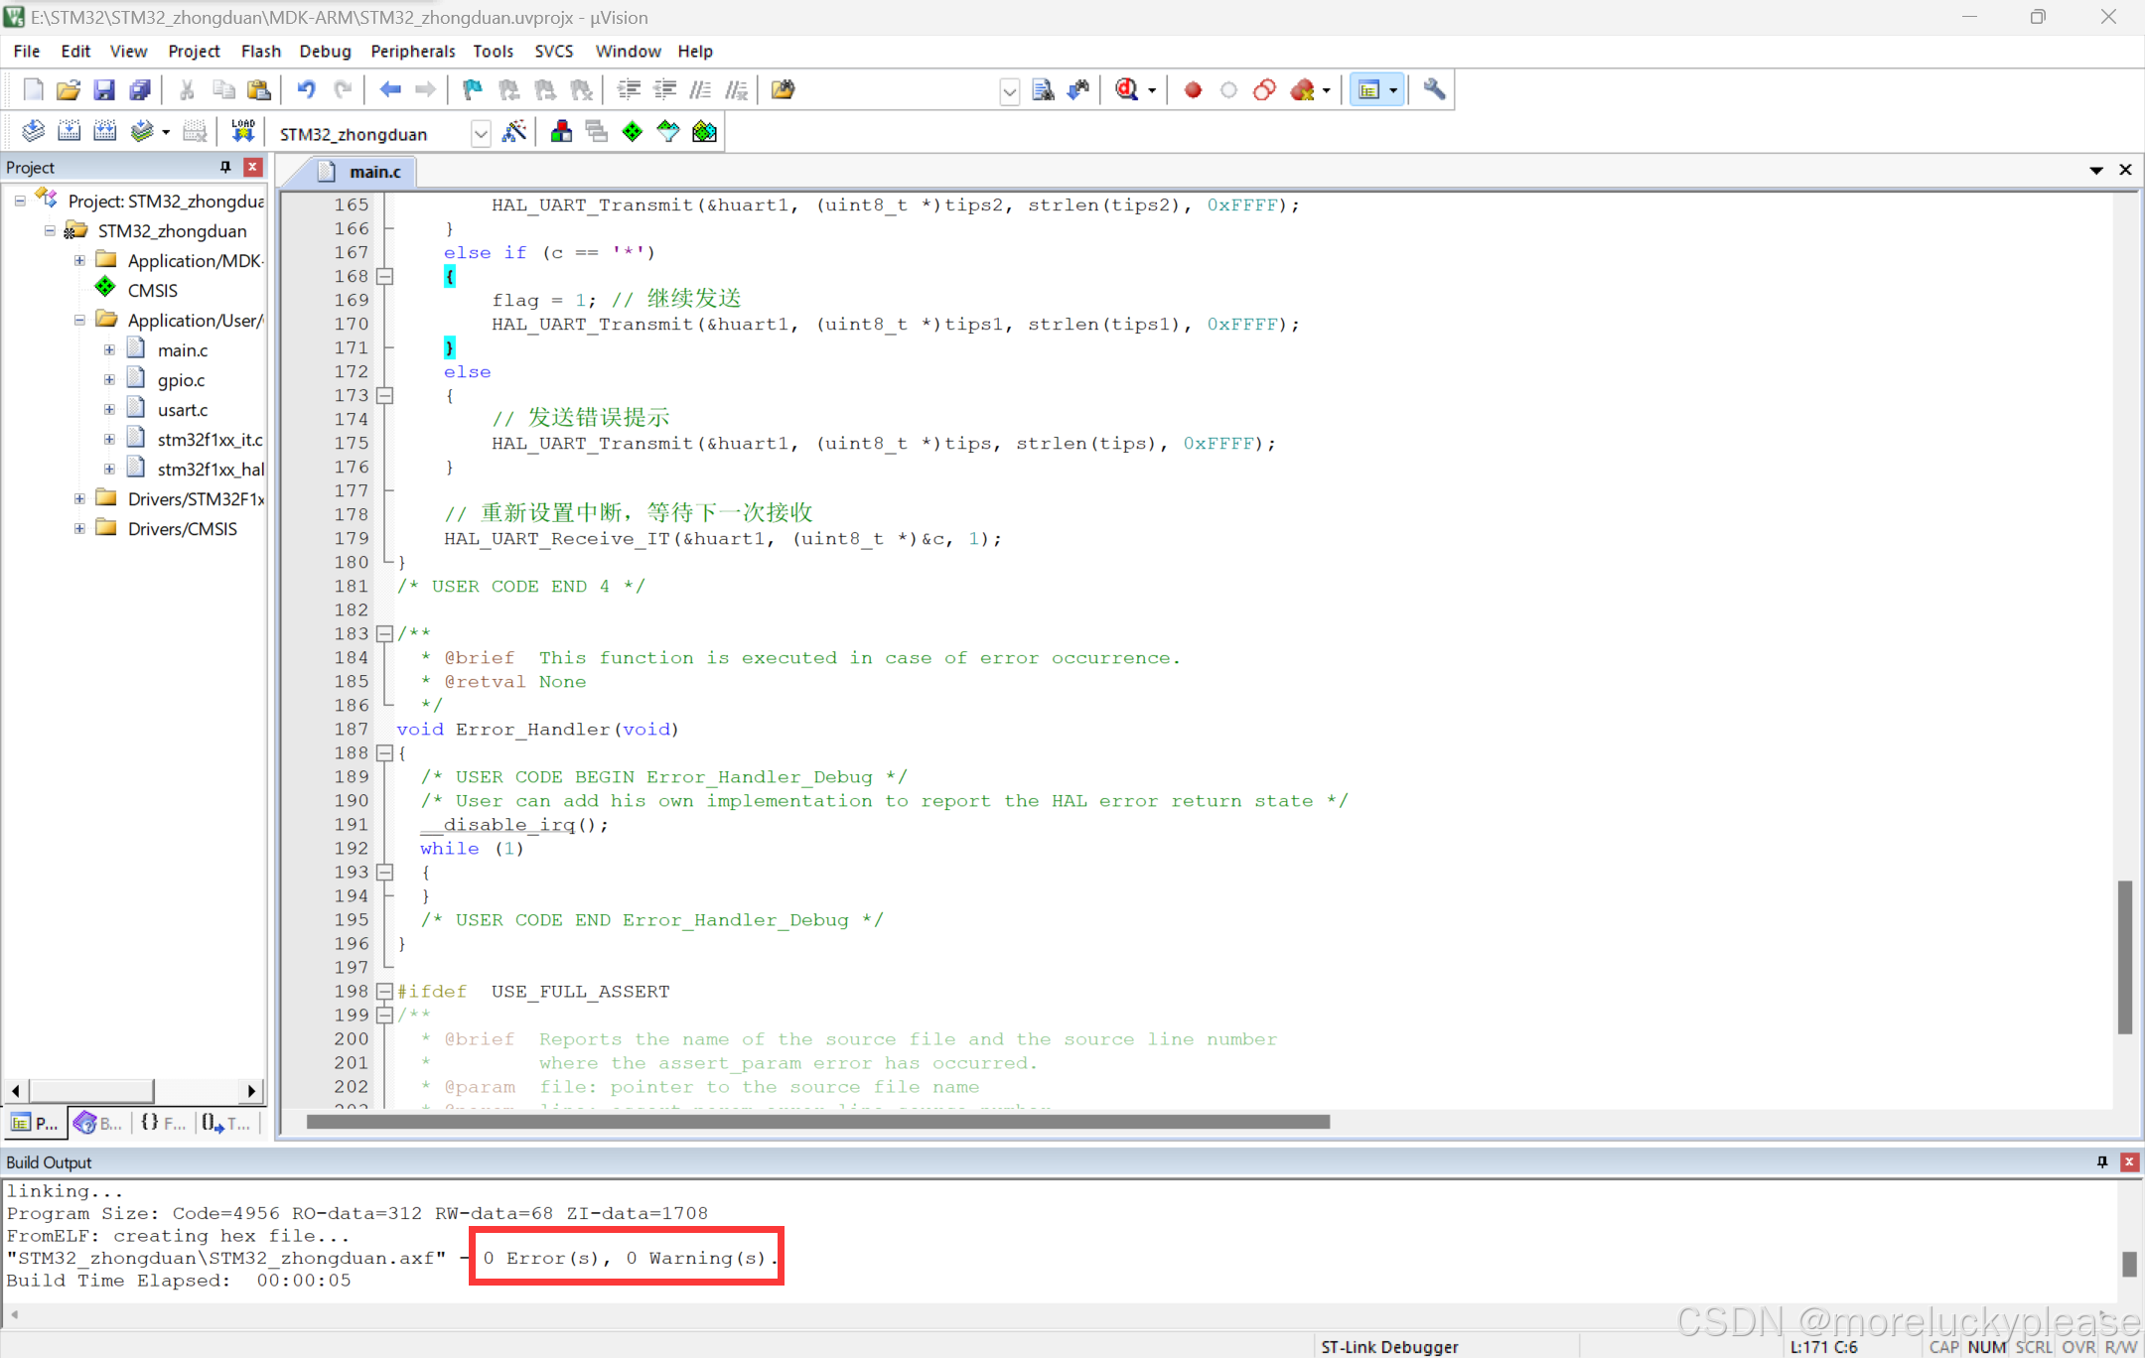Viewport: 2145px width, 1358px height.
Task: Collapse fold marker at line 173
Action: coord(384,395)
